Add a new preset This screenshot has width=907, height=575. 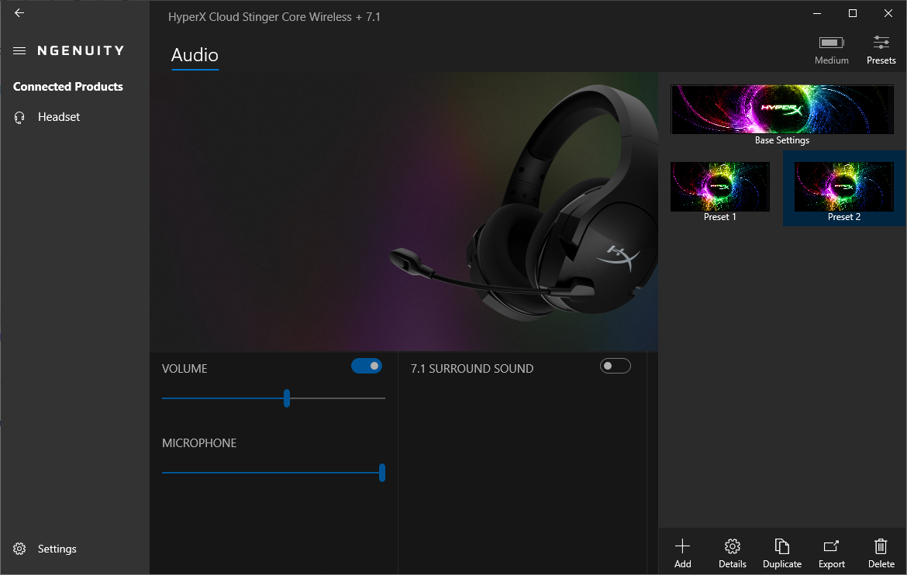click(682, 553)
